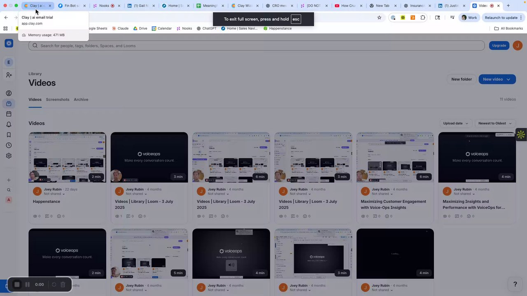Click the Happenstance video title
This screenshot has height=296, width=527.
47,201
